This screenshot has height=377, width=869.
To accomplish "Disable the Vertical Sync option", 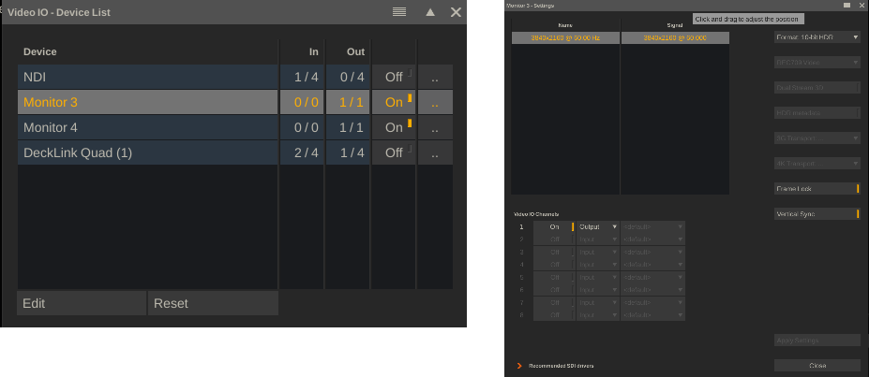I will coord(817,214).
